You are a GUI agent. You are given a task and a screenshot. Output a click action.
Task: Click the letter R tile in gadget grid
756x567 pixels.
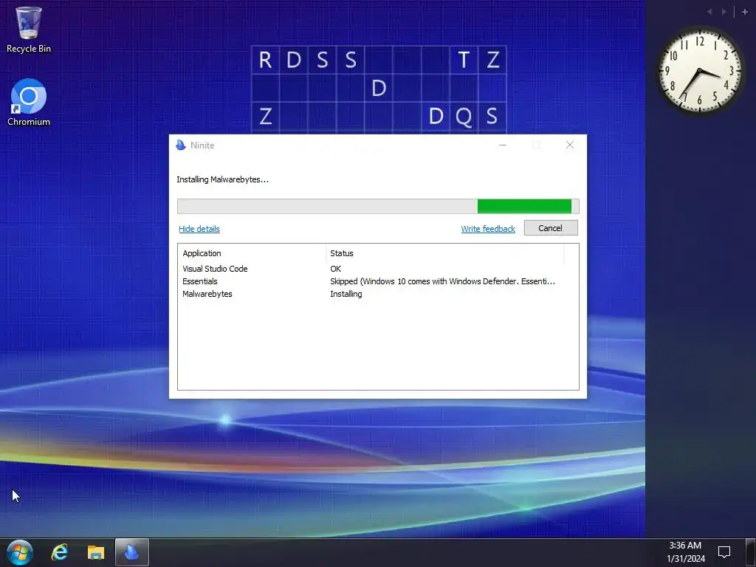(265, 60)
